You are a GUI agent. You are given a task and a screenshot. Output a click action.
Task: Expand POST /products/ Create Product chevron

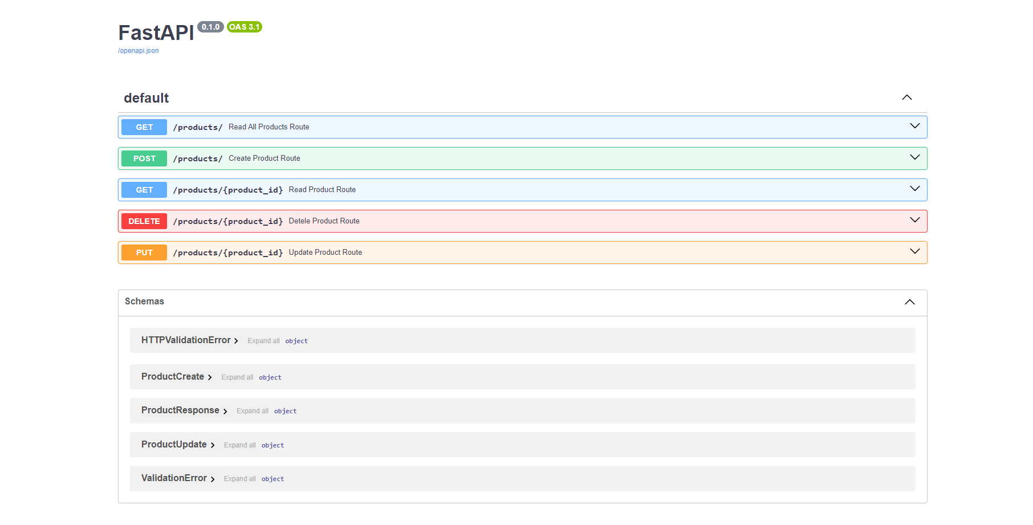[915, 157]
